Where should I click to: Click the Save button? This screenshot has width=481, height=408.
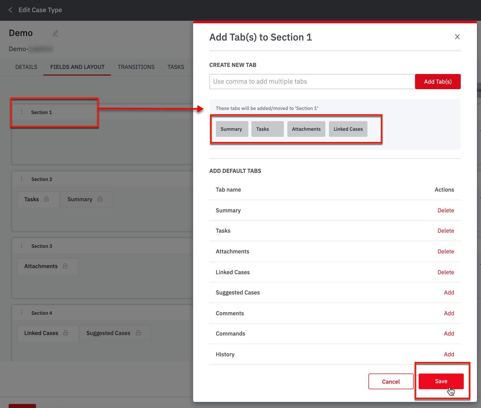point(441,381)
